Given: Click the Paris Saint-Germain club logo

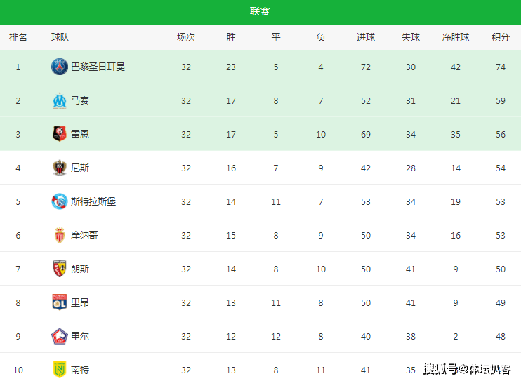Looking at the screenshot, I should [60, 67].
